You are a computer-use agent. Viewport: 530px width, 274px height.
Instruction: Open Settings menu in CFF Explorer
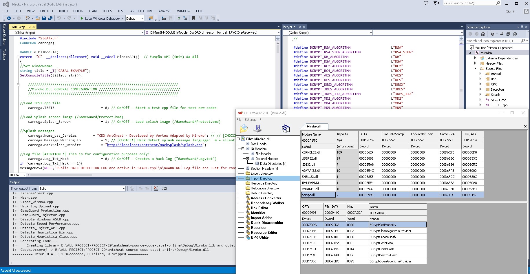point(250,120)
